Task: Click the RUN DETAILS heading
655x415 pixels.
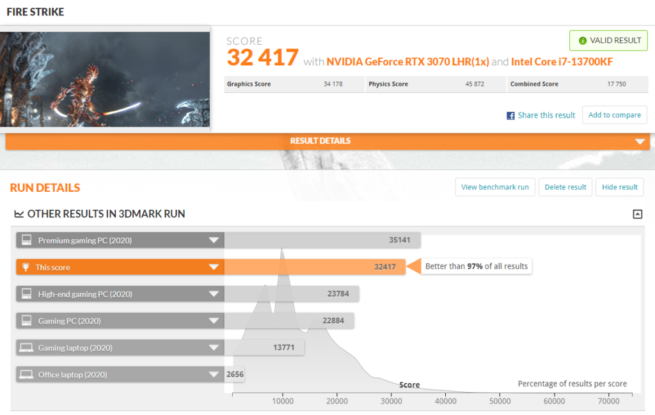Action: click(x=45, y=188)
